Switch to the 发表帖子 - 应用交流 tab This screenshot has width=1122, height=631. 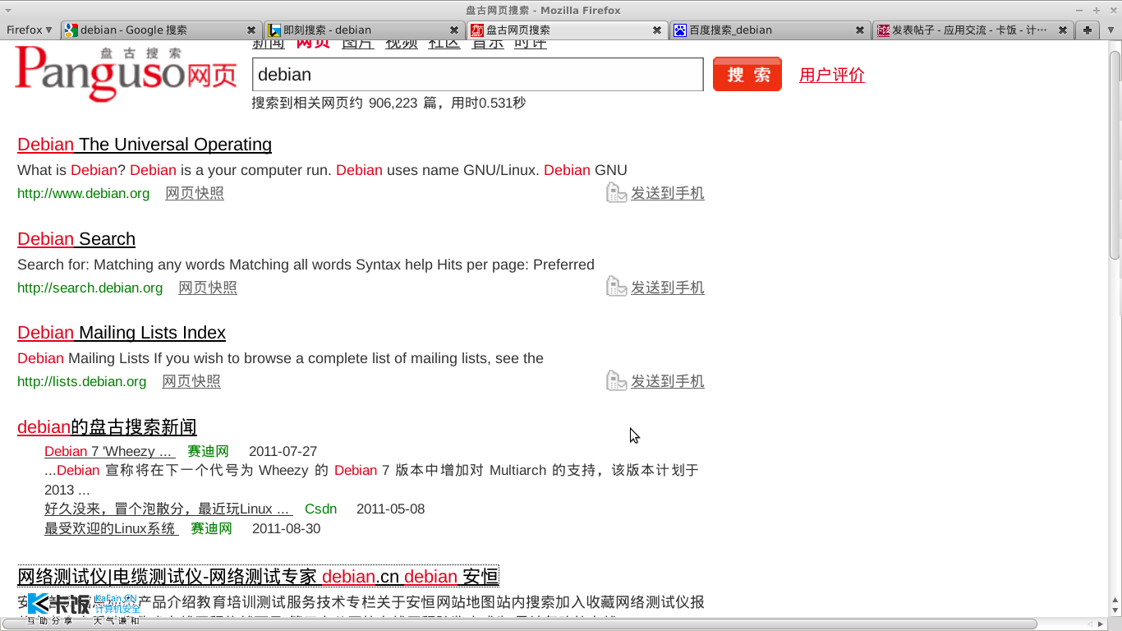point(973,30)
